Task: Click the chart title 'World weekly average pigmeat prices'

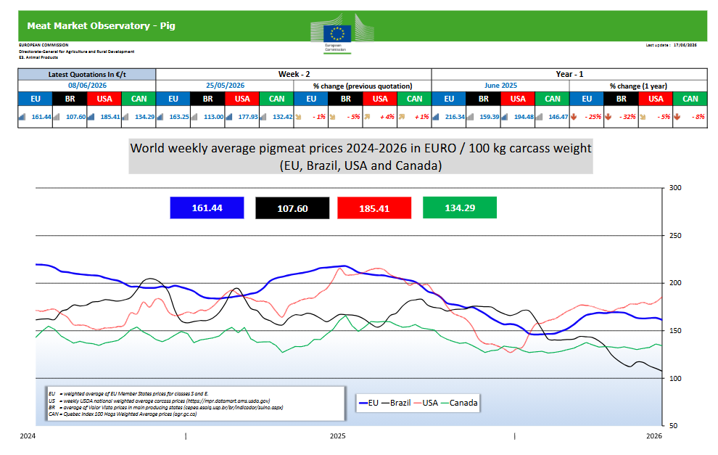Action: [360, 156]
